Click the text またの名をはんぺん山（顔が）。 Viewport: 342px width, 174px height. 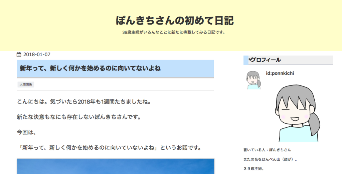[270, 159]
